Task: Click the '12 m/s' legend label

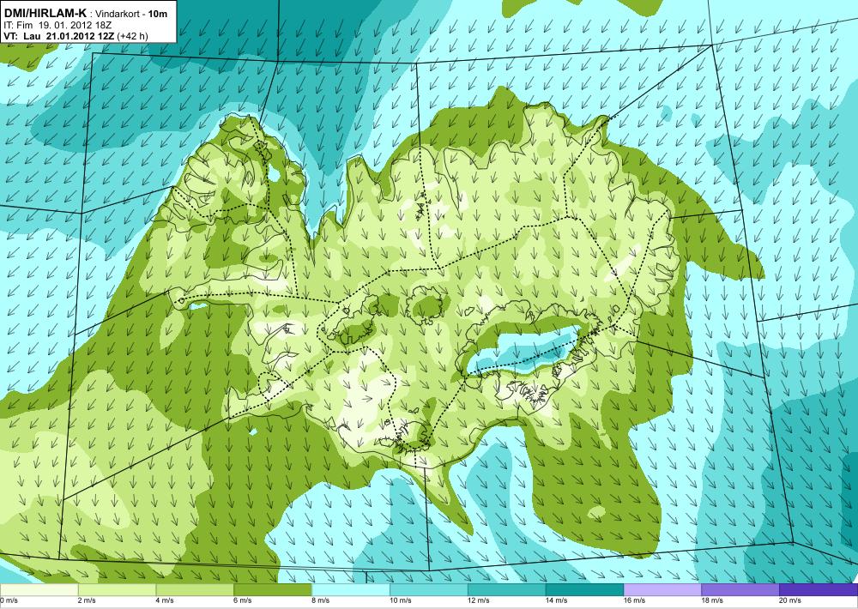Action: pos(479,600)
